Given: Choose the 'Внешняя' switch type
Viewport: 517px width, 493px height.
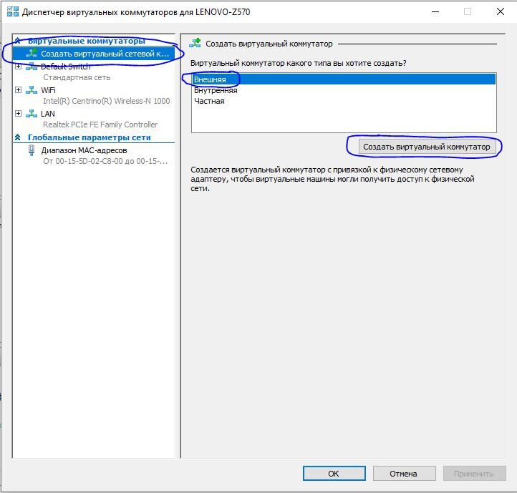Looking at the screenshot, I should (x=344, y=79).
